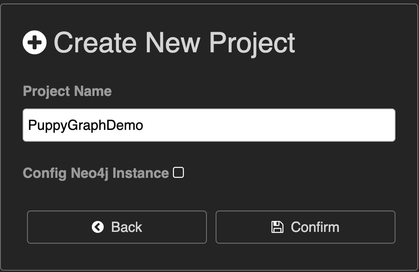Click the plus circle icon beside the title

(35, 43)
